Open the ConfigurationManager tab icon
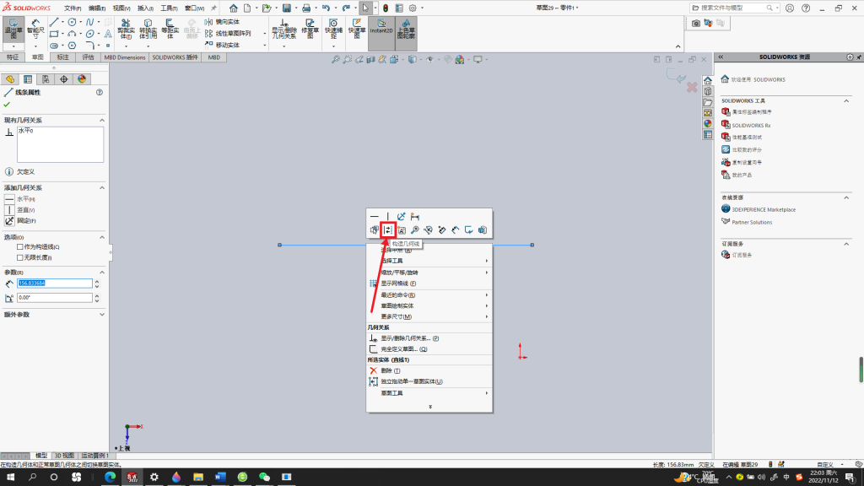 pos(46,79)
